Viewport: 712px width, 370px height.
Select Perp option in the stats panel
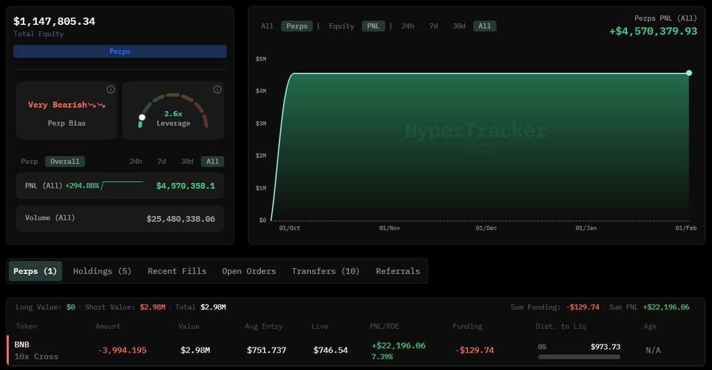pos(29,161)
